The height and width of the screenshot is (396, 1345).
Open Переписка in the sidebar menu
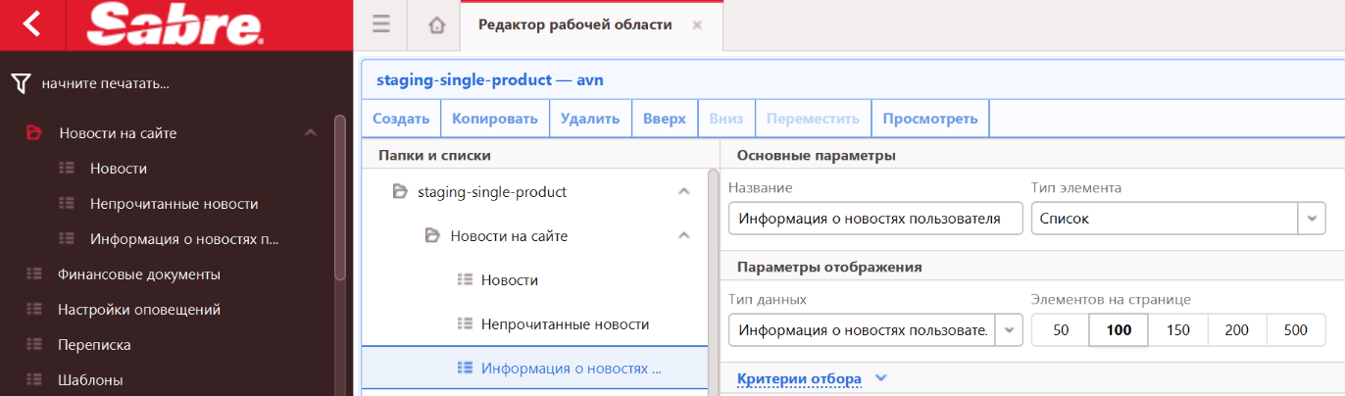94,345
